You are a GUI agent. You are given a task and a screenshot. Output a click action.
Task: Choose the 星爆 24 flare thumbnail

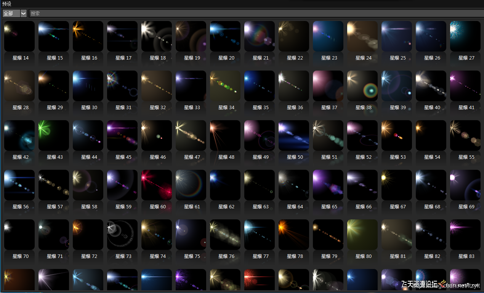(x=362, y=36)
